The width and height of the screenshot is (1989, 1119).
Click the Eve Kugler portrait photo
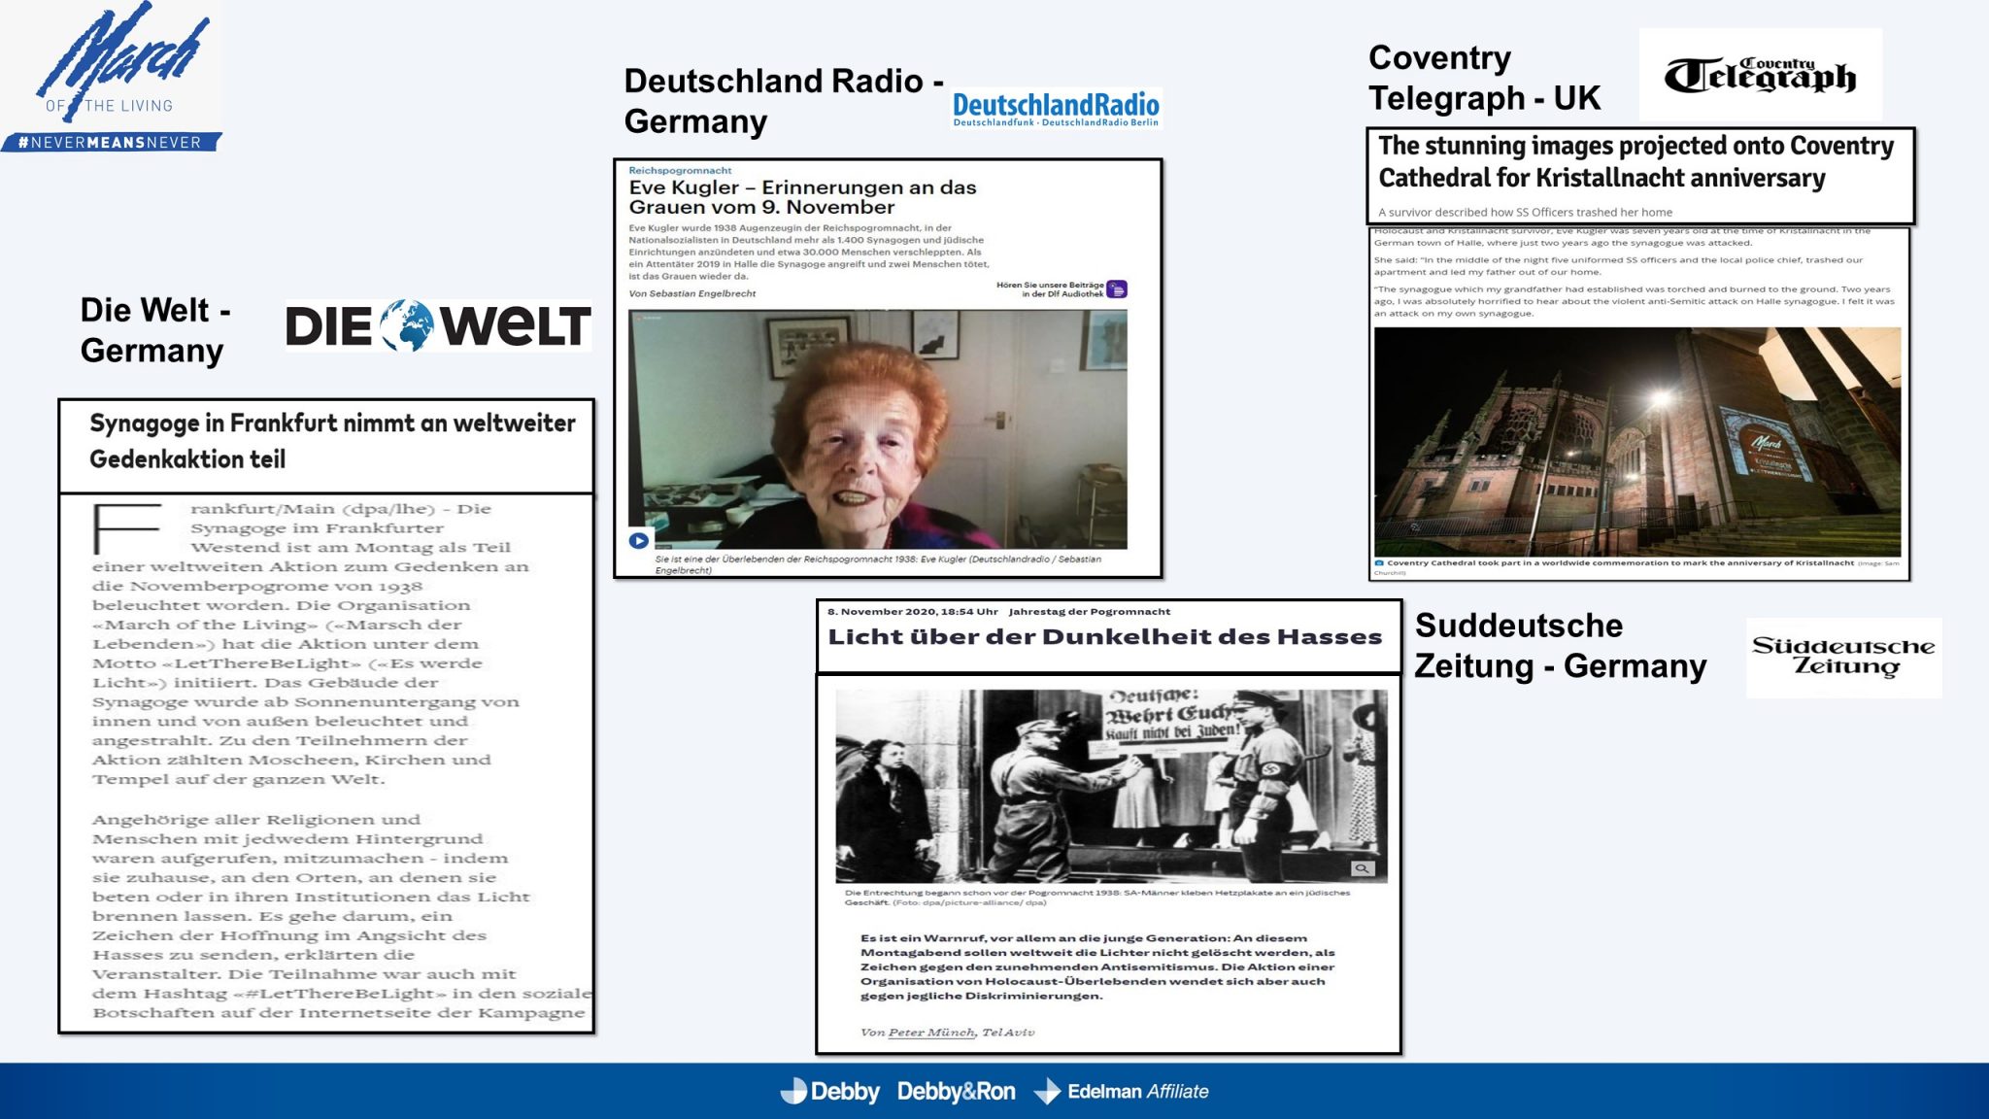(877, 429)
